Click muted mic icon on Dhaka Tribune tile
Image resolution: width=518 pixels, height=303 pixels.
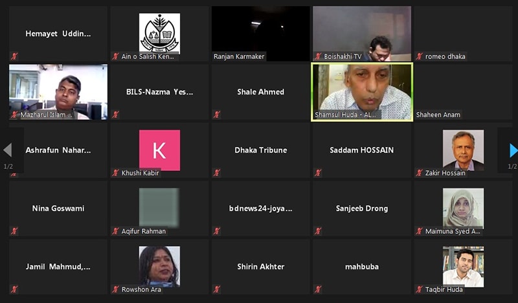pos(217,172)
